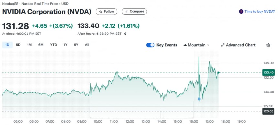This screenshot has width=278, height=125.
Task: Click the purple Time to buy NVDA icon
Action: [241, 12]
